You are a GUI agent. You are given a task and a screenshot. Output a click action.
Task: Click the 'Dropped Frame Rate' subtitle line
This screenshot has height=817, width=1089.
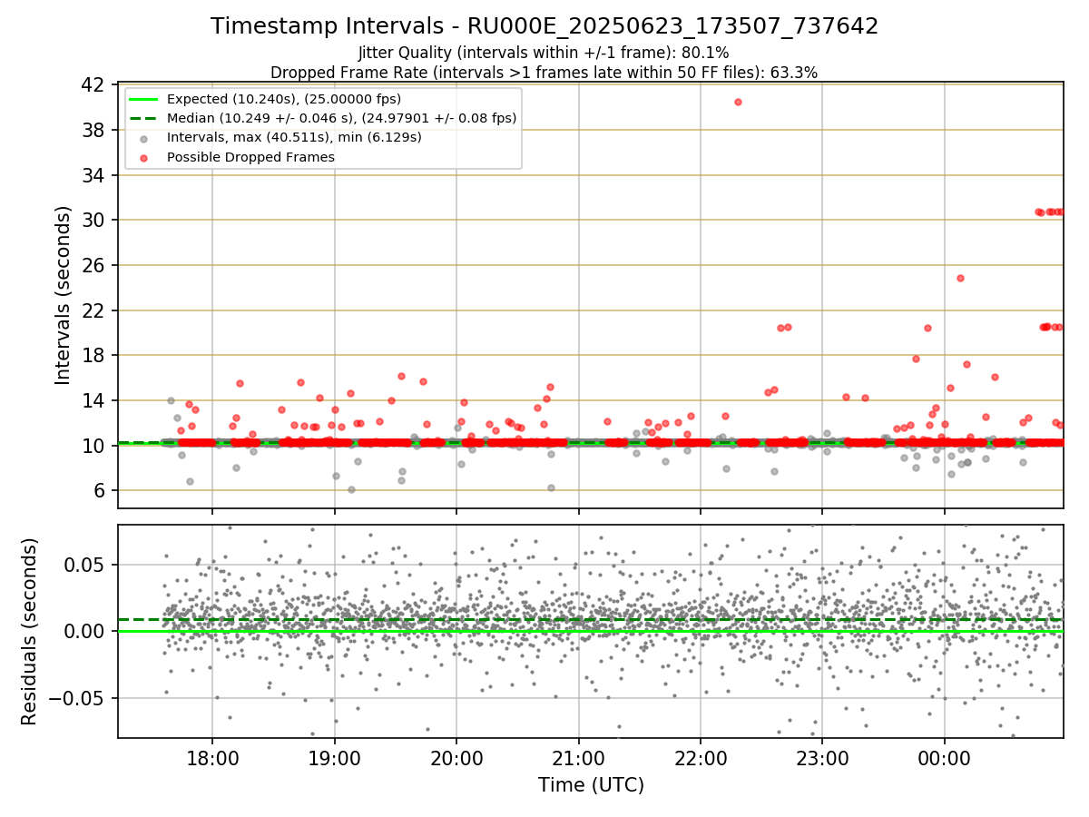coord(544,72)
